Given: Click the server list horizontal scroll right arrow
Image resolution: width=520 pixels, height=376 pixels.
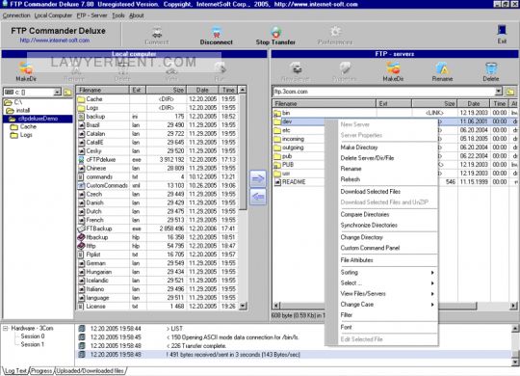Looking at the screenshot, I should (513, 306).
